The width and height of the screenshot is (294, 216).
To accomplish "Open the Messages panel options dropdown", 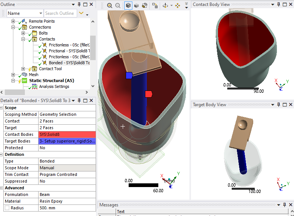I will 279,205.
